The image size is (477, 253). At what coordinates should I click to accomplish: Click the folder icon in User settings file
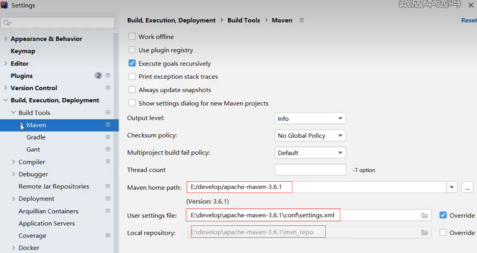[x=425, y=215]
